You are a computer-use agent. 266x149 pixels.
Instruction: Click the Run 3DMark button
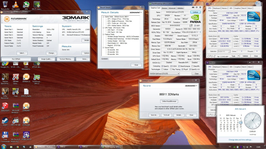[16, 59]
